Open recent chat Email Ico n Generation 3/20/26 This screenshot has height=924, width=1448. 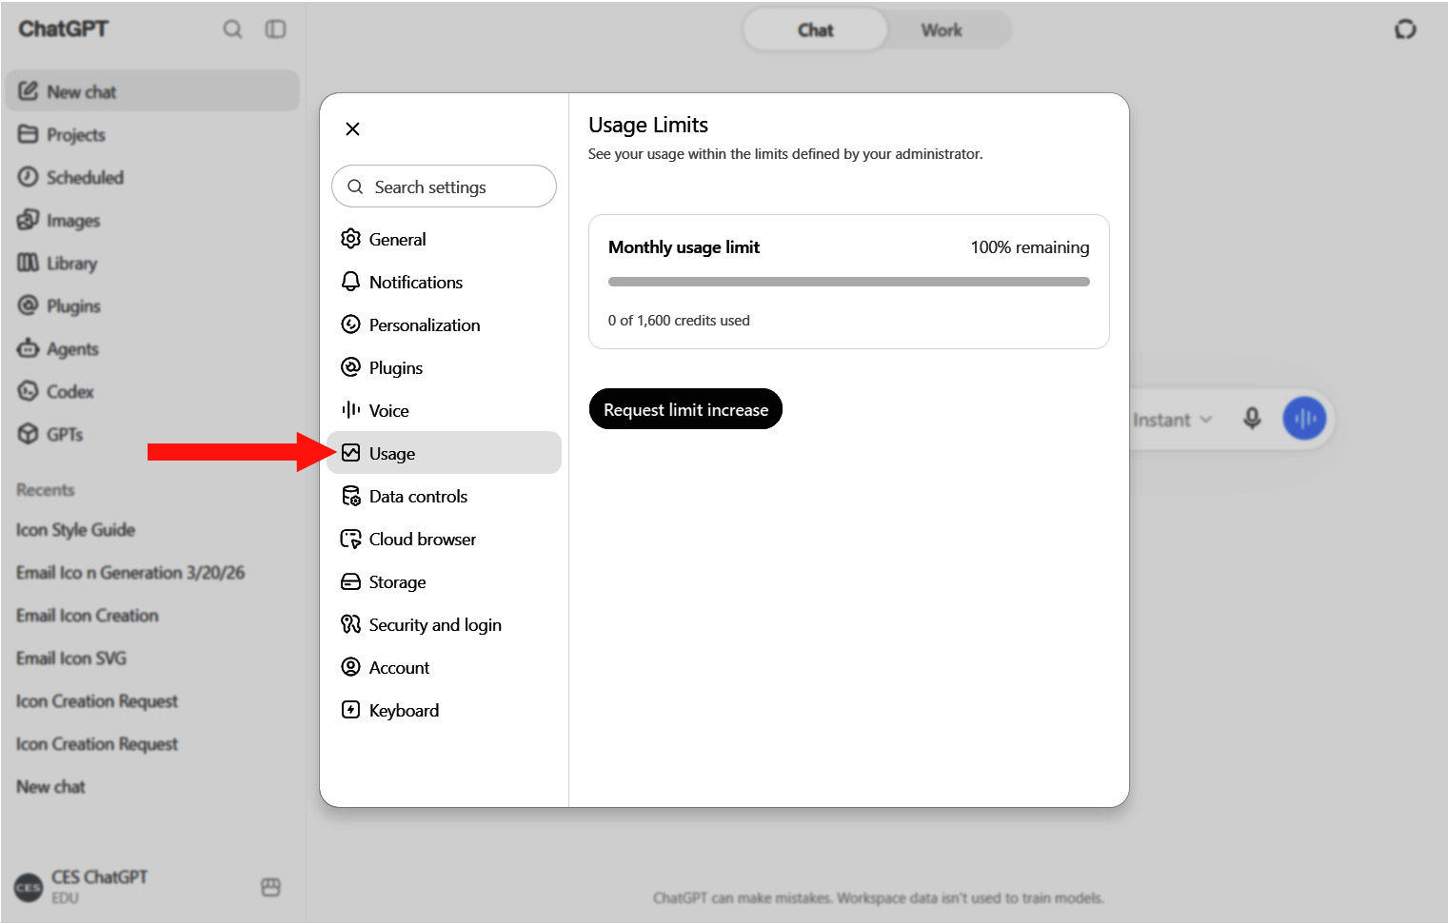130,572
